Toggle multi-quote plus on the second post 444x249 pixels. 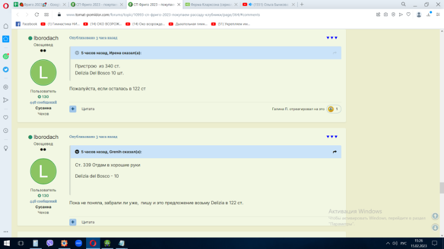(x=73, y=222)
